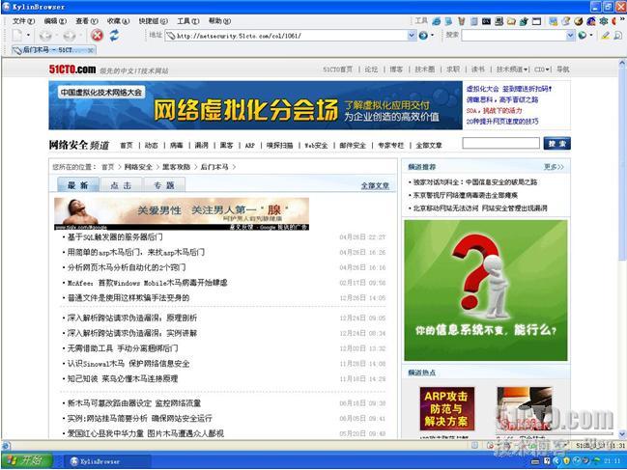This screenshot has height=470, width=627.
Task: Open the 全部文章 link above article list
Action: pyautogui.click(x=375, y=185)
